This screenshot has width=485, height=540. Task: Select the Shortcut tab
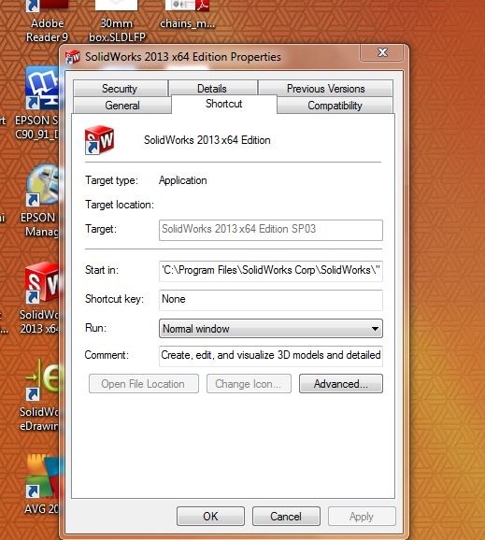point(224,104)
